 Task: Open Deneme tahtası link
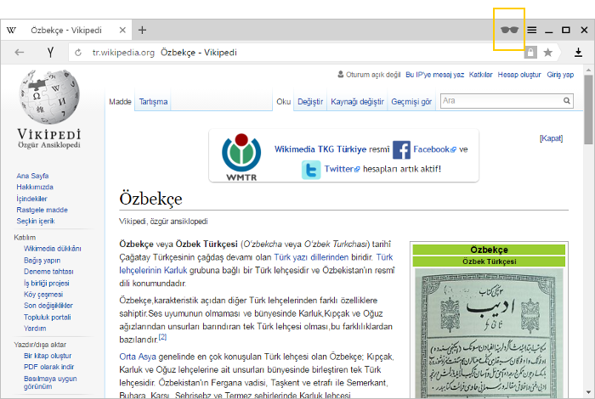coord(48,272)
